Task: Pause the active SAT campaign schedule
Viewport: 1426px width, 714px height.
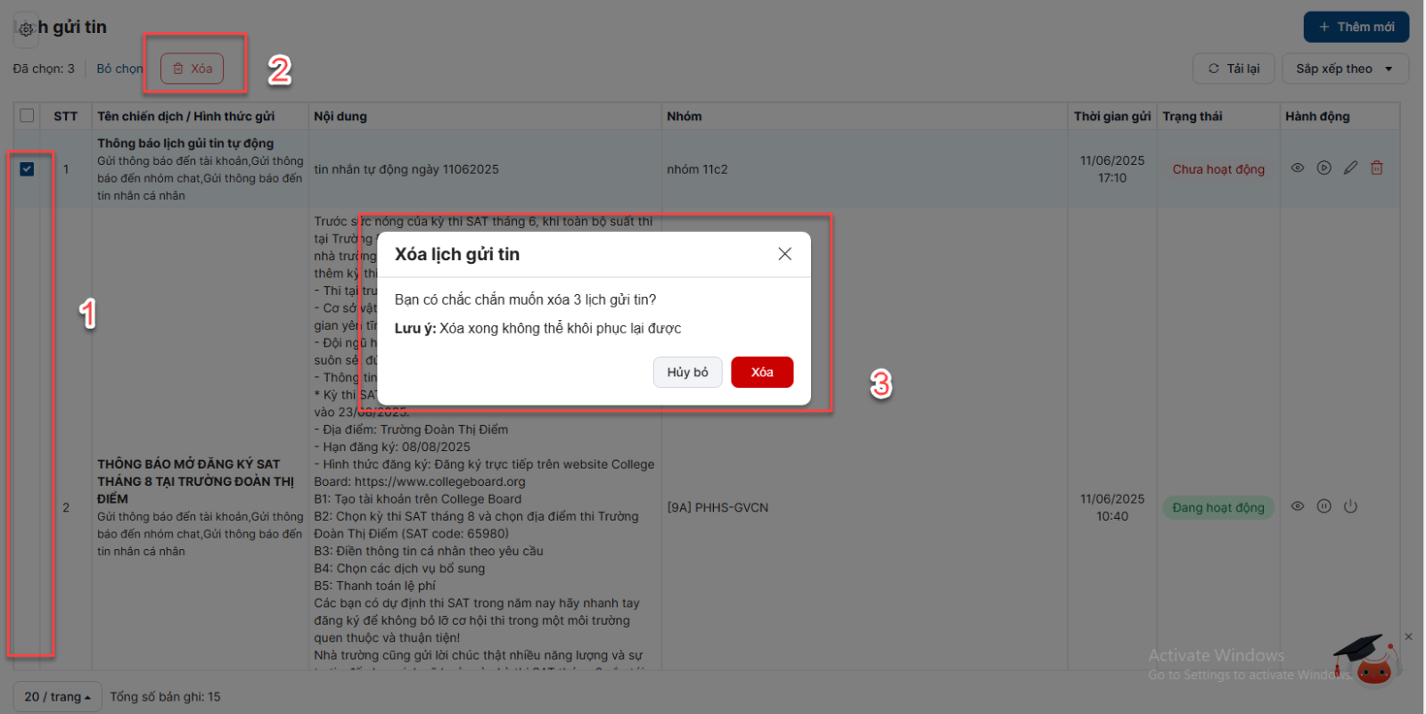Action: tap(1324, 506)
